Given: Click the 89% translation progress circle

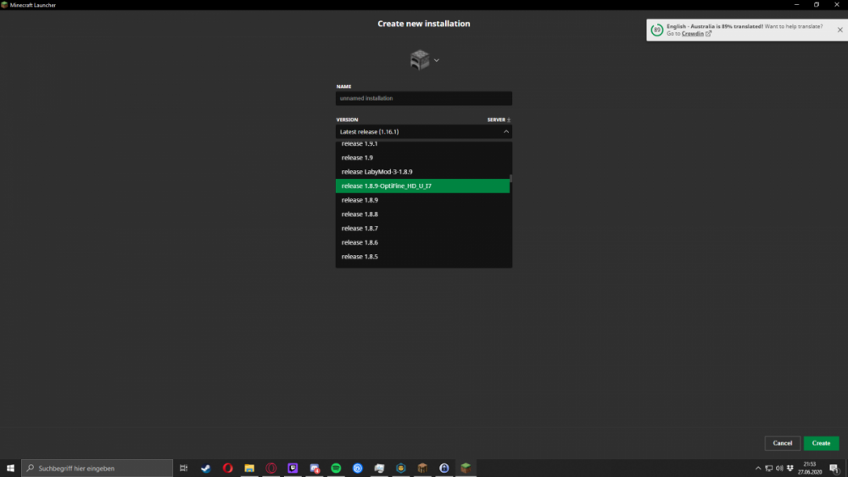Looking at the screenshot, I should click(656, 30).
